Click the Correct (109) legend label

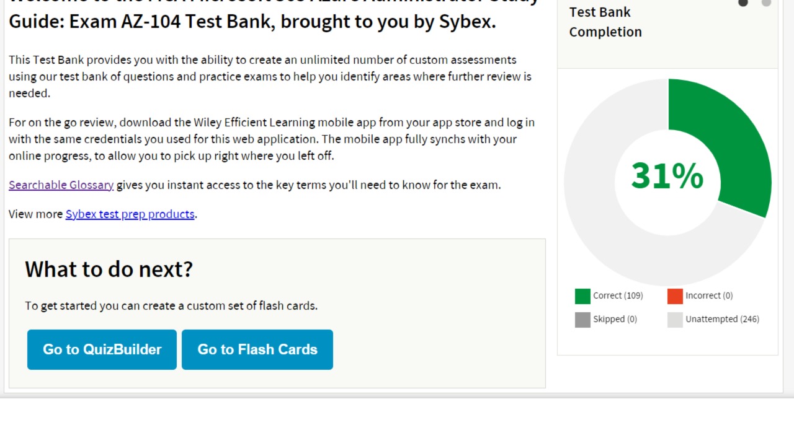point(618,295)
